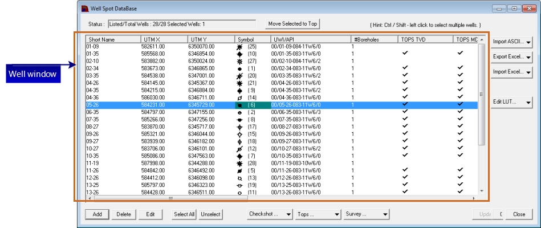Sort by UTM X column header

164,40
